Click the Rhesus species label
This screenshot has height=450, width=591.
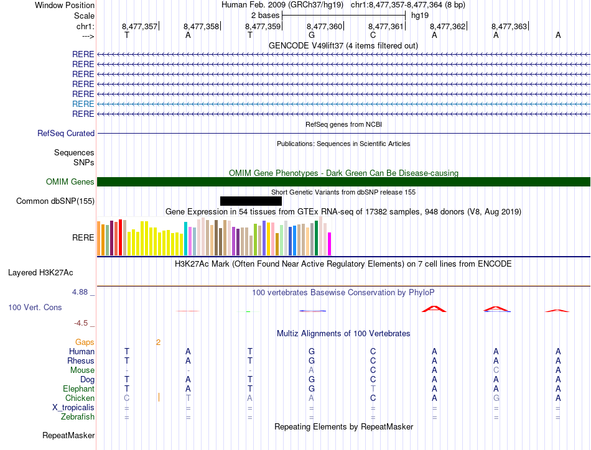pyautogui.click(x=81, y=360)
